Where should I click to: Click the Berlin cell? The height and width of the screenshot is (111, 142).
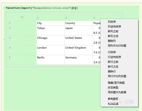pos(50,60)
